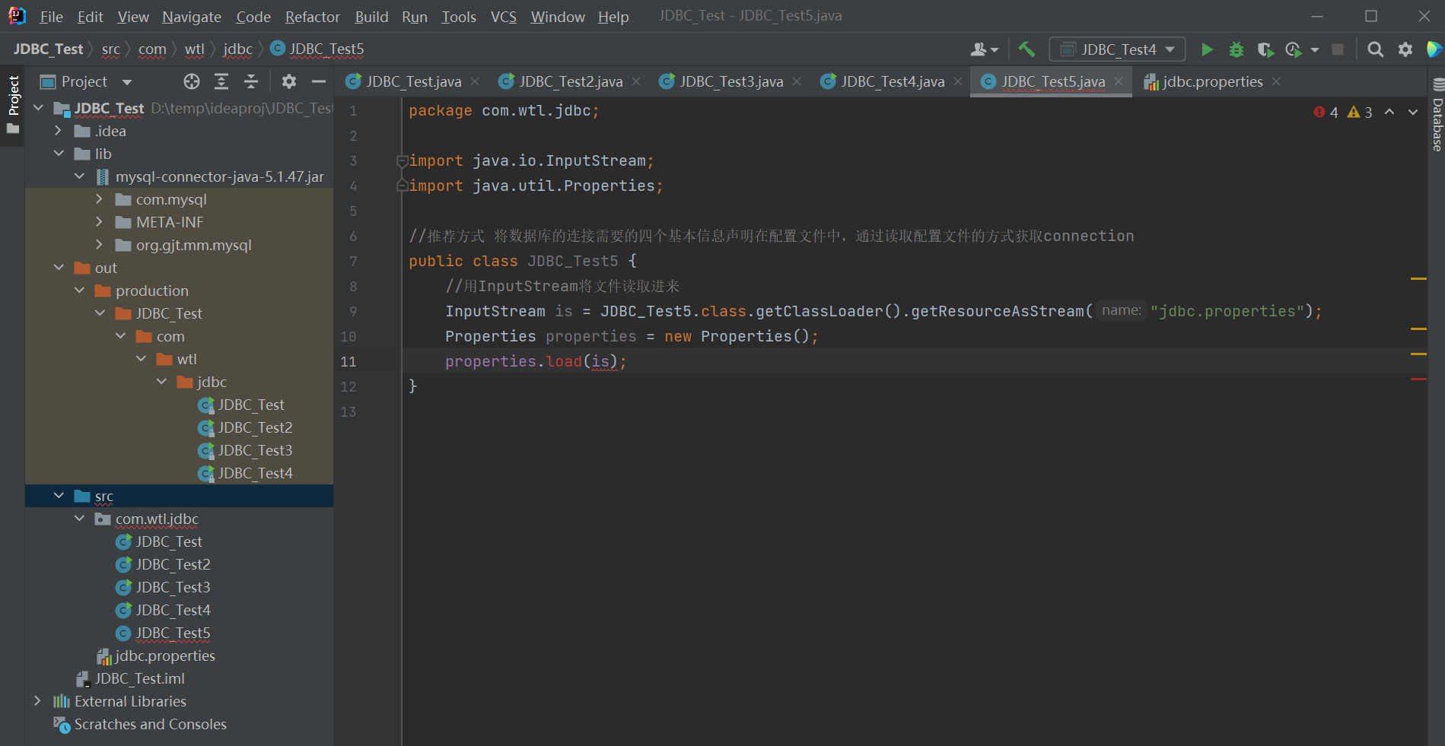This screenshot has height=746, width=1445.
Task: Place cursor in properties.load(is) line
Action: point(536,361)
